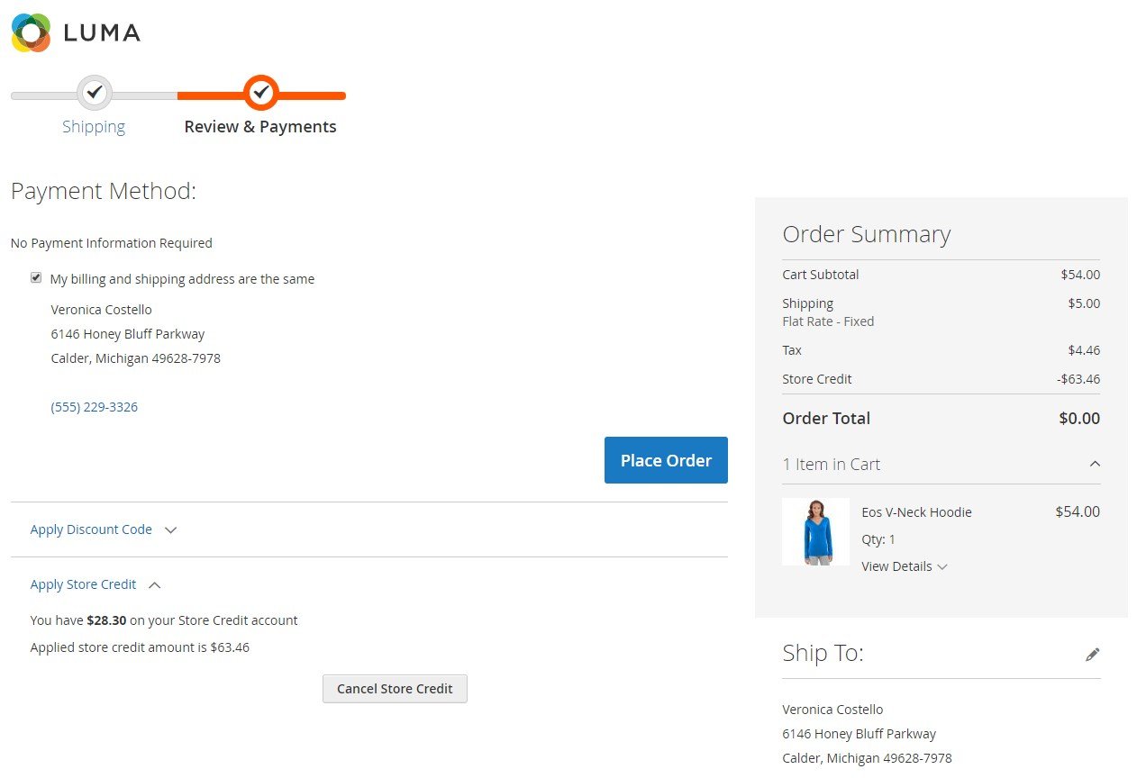Screen dimensions: 1137x778
Task: Click the Cancel Store Credit button
Action: tap(395, 689)
